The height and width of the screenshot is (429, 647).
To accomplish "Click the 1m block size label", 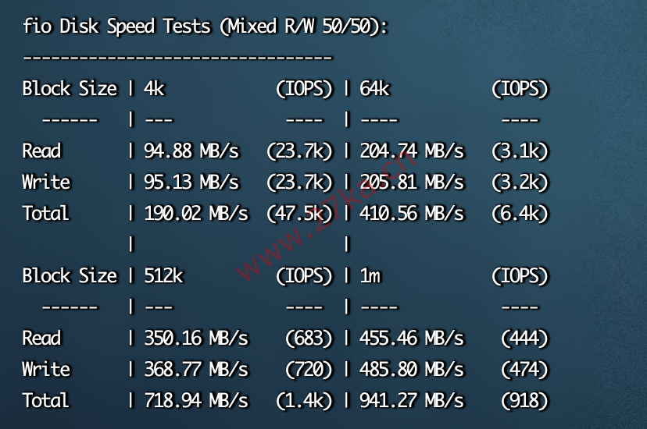I will tap(370, 275).
